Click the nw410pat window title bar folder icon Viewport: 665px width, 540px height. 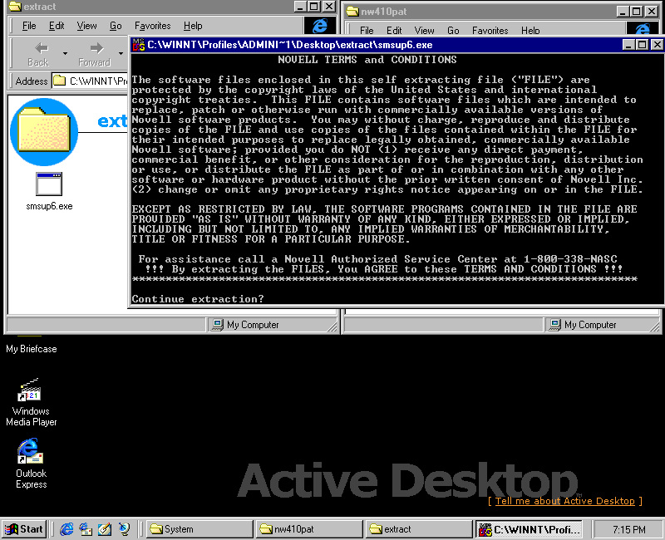pyautogui.click(x=352, y=12)
